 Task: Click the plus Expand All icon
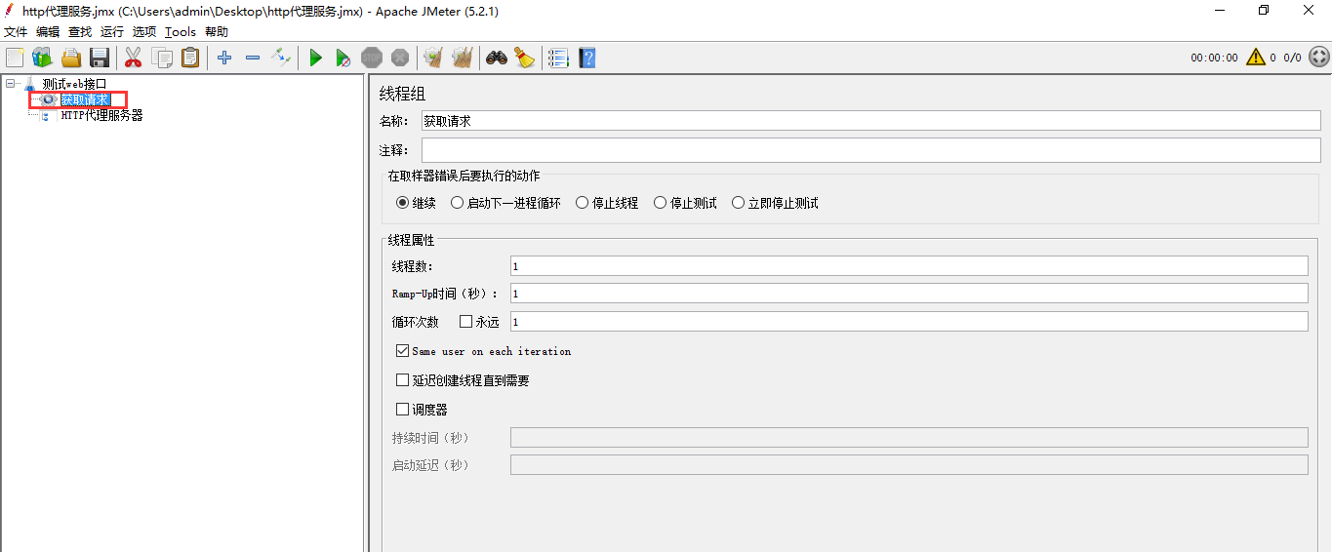pos(224,58)
